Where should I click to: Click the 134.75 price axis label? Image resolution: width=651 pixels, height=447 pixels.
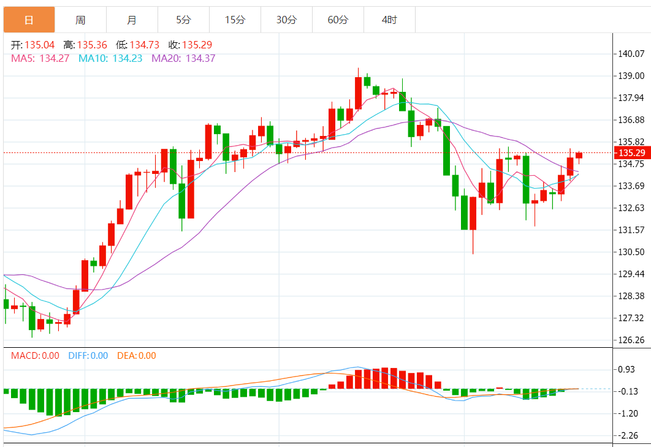click(x=631, y=163)
